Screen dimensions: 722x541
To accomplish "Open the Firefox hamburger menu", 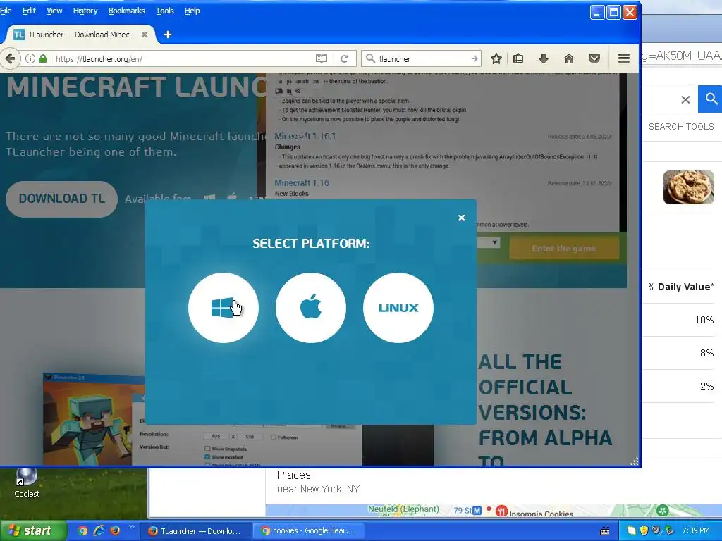I will coord(624,58).
